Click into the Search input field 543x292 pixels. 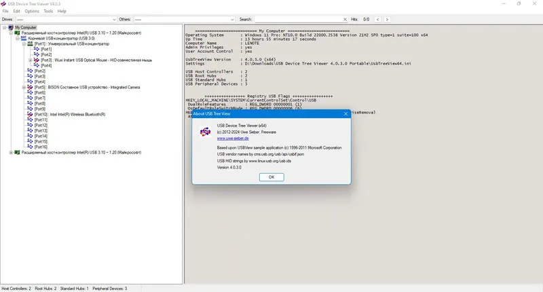[x=299, y=20]
